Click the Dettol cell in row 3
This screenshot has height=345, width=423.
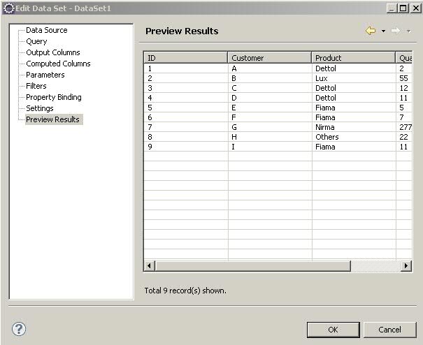pyautogui.click(x=353, y=88)
